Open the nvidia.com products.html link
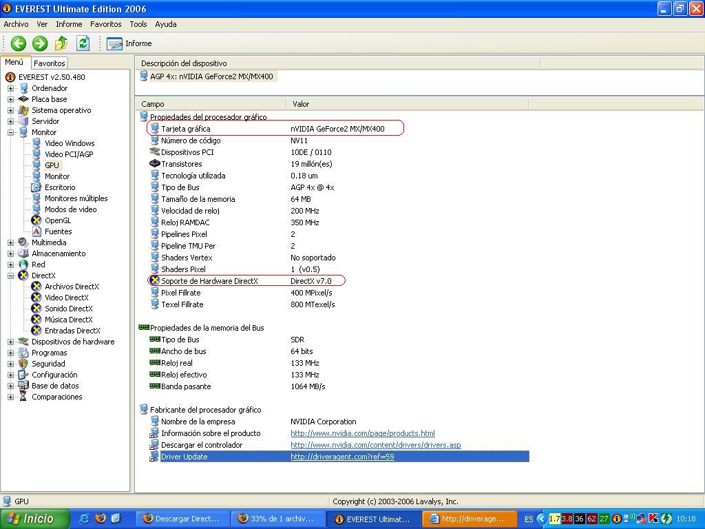 (363, 433)
